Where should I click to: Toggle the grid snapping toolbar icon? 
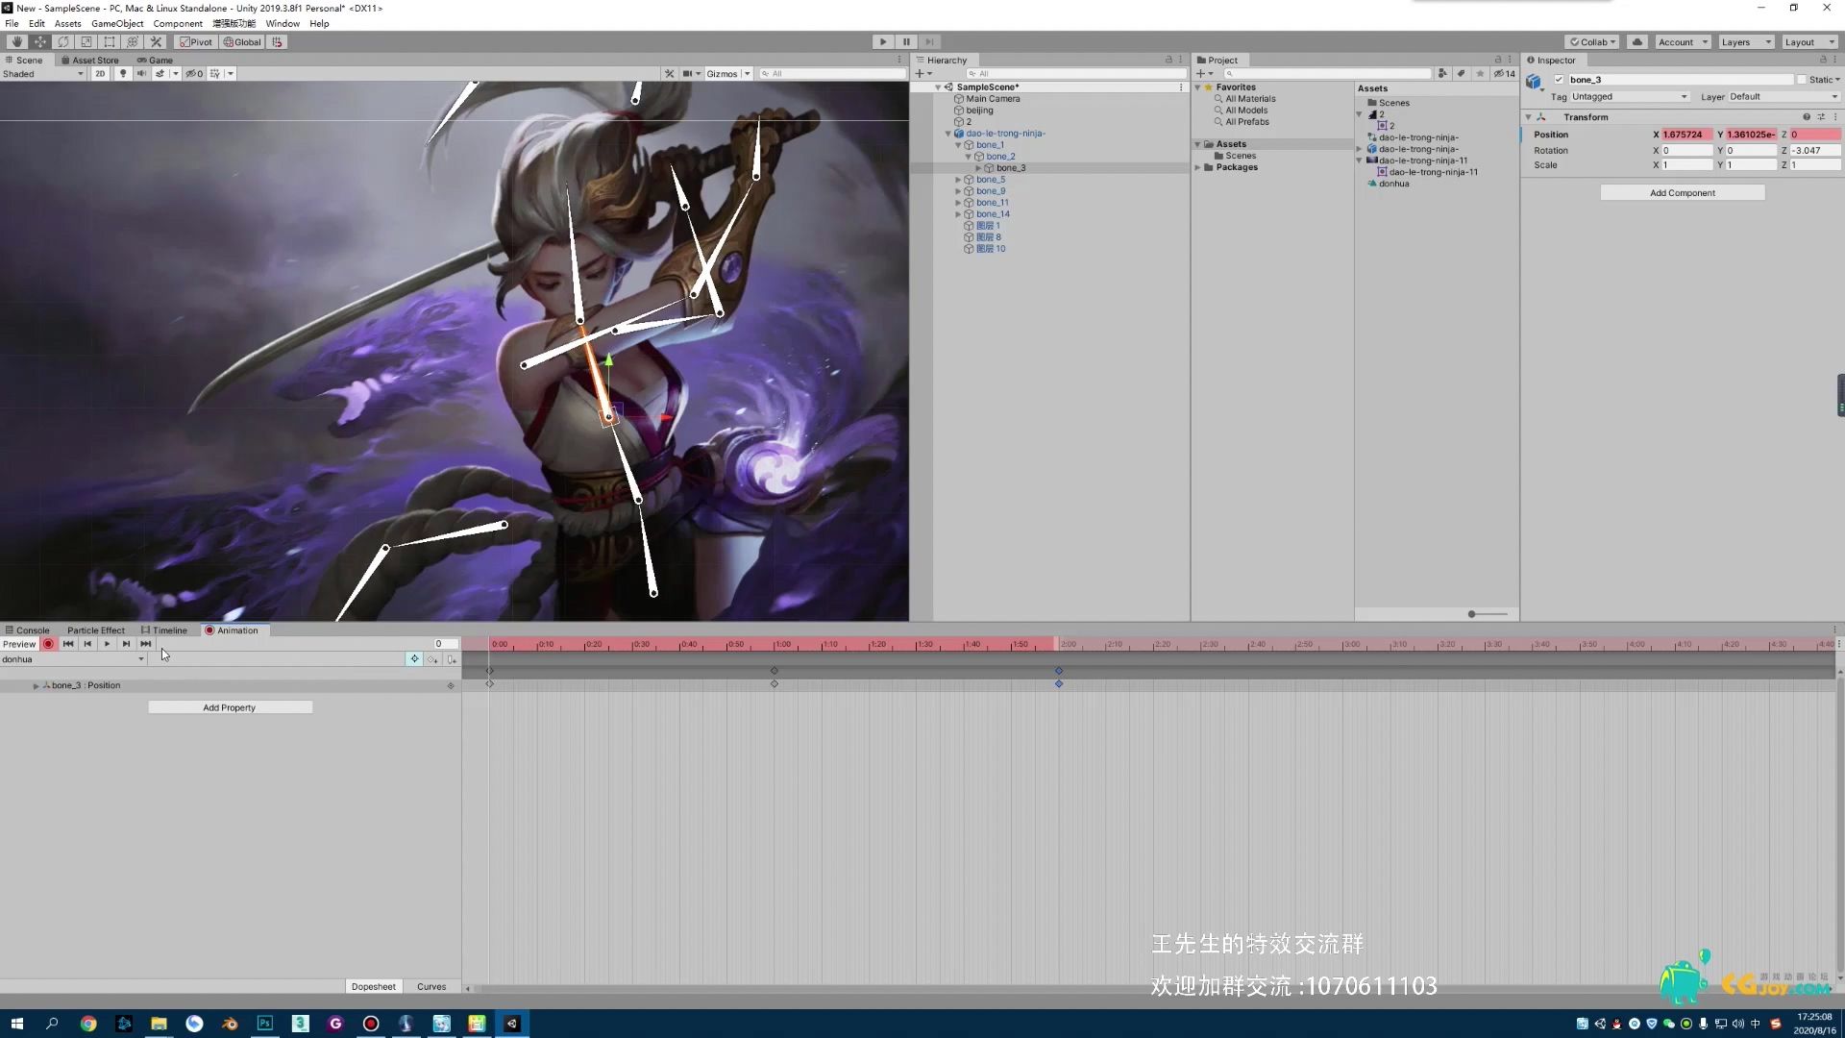point(278,42)
